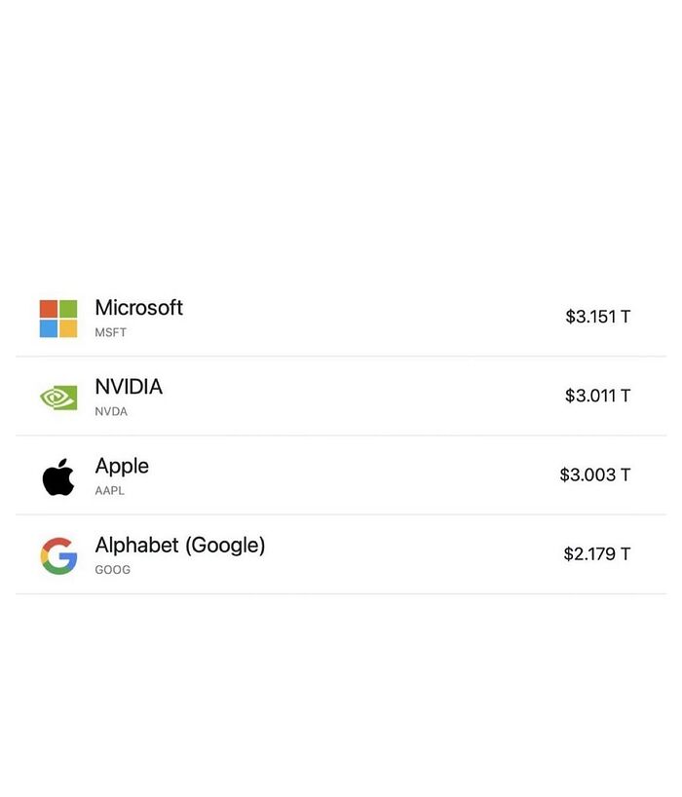Select the GOOG ticker symbol
The width and height of the screenshot is (682, 797).
point(112,570)
